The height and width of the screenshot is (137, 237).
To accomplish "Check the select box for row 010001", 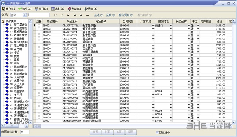I will coord(39,26).
